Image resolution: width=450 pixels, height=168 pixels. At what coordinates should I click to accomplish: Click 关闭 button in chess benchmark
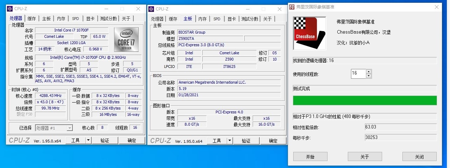(419, 156)
